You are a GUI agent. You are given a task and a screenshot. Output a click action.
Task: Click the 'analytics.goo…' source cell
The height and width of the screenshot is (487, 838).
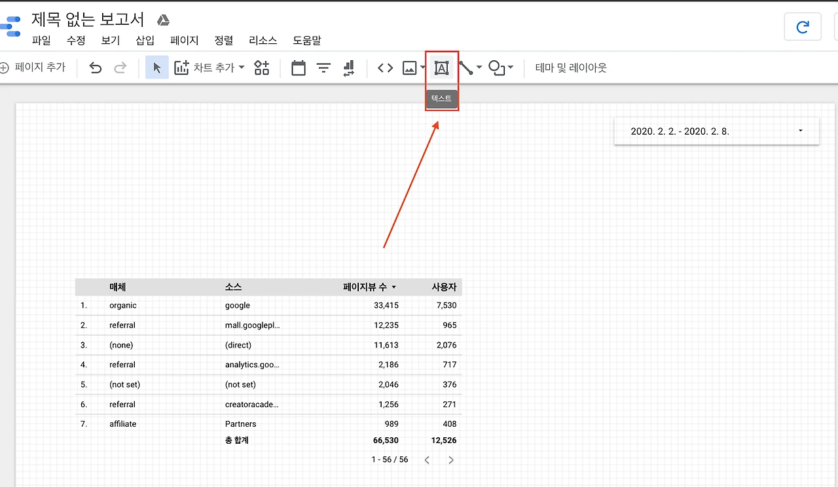pyautogui.click(x=252, y=365)
